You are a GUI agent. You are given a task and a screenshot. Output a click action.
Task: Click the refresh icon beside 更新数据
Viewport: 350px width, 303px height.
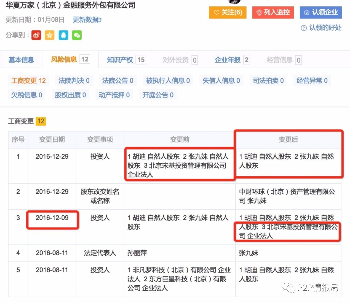100,20
